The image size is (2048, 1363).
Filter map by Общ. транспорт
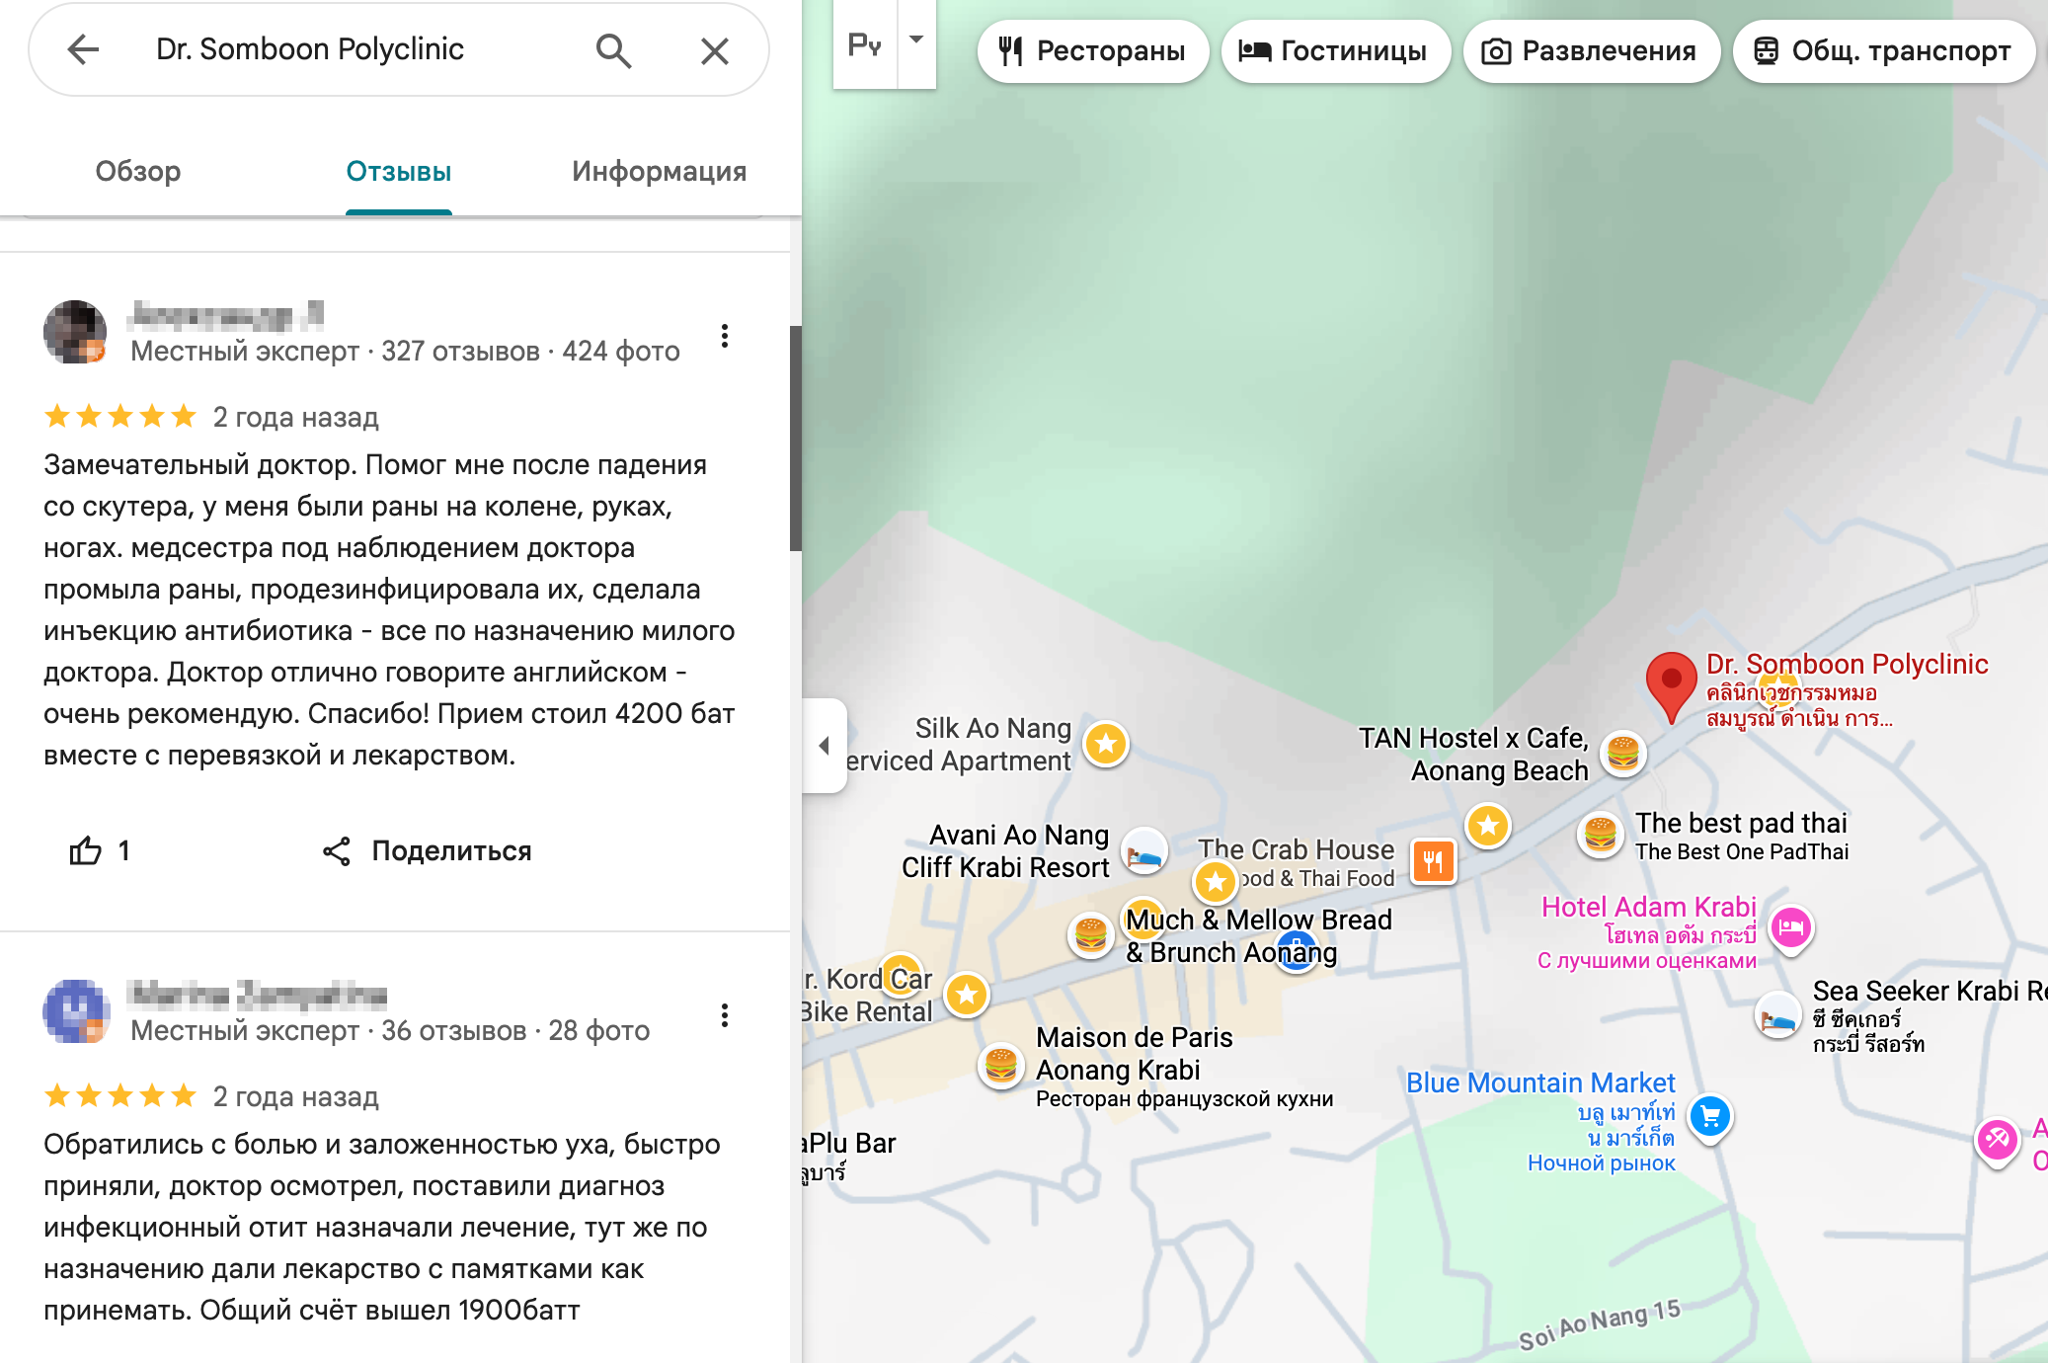click(x=1883, y=50)
